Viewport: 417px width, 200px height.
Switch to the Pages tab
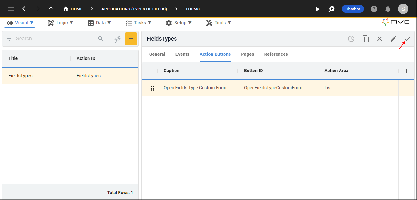(x=247, y=54)
